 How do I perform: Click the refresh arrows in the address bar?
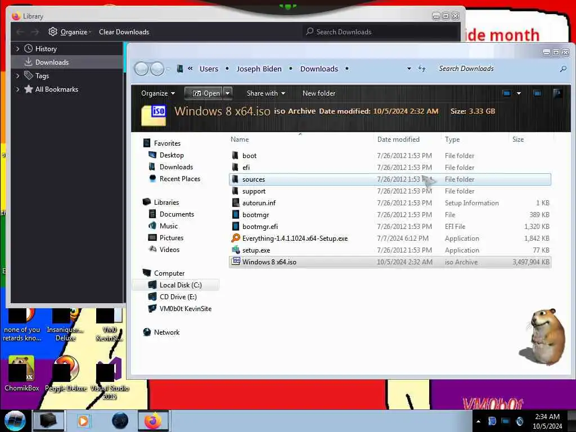point(422,69)
